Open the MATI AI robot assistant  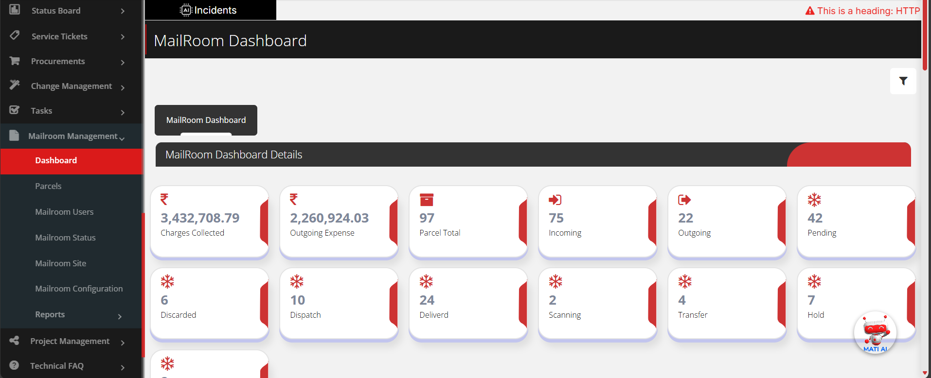tap(875, 333)
